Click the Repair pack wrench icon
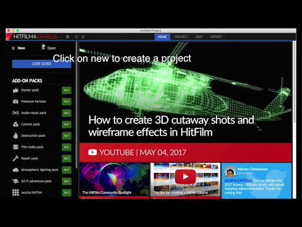Viewport: 302px width, 227px height. pyautogui.click(x=16, y=158)
